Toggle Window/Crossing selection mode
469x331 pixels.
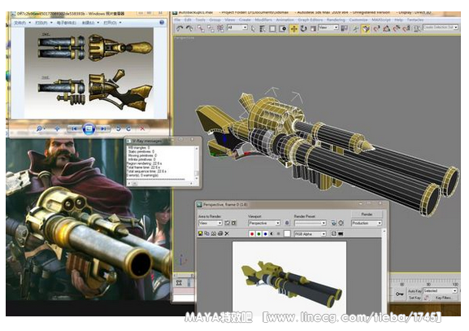(x=283, y=28)
